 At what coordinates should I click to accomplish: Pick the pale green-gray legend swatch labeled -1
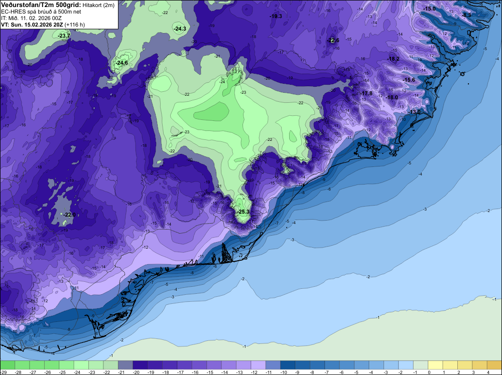[421, 365]
